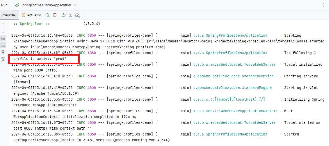Viewport: 329px width, 146px height.
Task: Click "port 8080 (http) with context path ''" line
Action: (52, 128)
